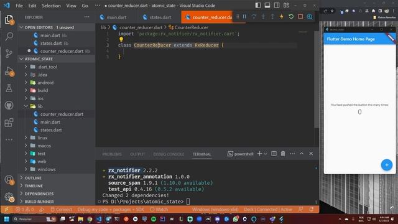Open main.dart under OPEN EDITORS
398x224 pixels.
coord(50,35)
